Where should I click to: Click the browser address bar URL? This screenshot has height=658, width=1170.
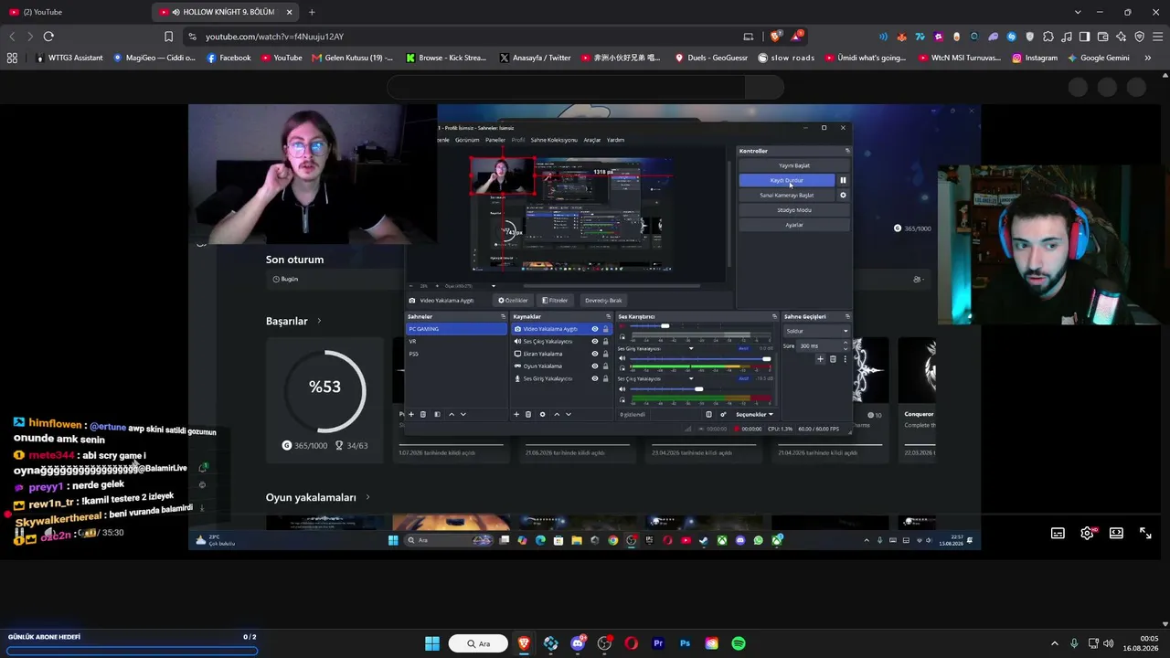[274, 37]
